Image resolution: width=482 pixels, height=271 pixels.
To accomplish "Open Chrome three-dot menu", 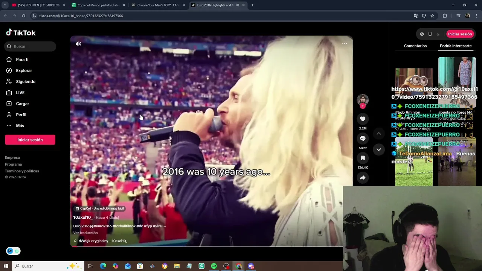I will click(477, 16).
